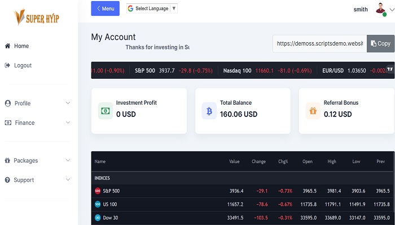
Task: Click the My Account heading
Action: pos(113,37)
